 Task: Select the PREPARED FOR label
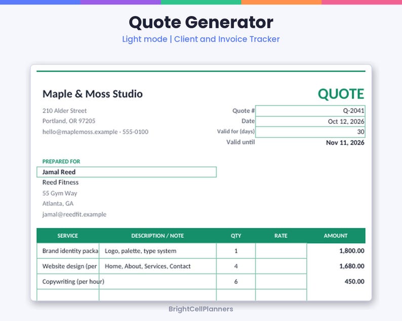(61, 162)
